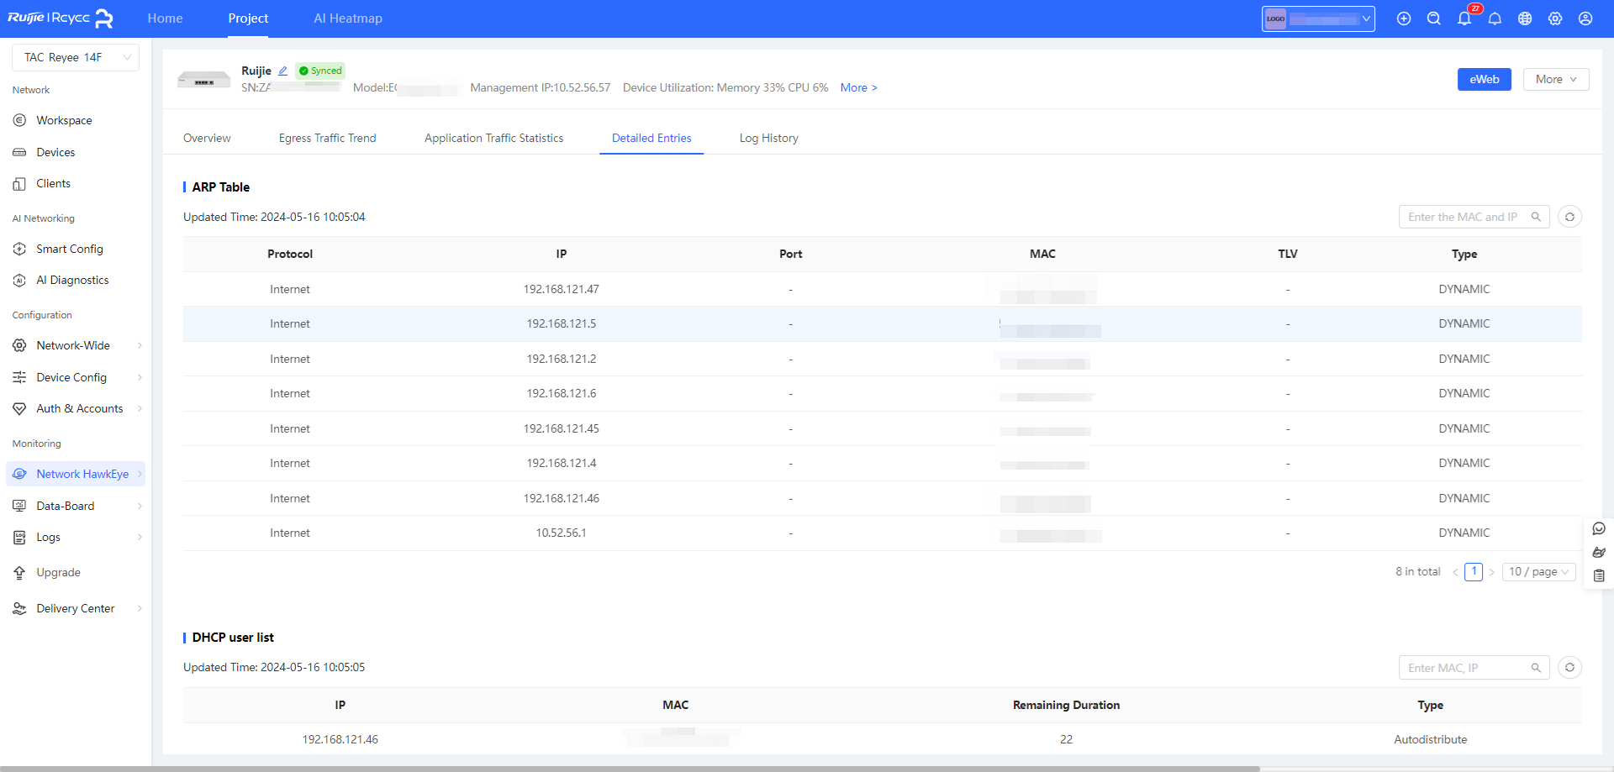The width and height of the screenshot is (1614, 772).
Task: Click the pencil icon to rename Ruijie device
Action: point(283,71)
